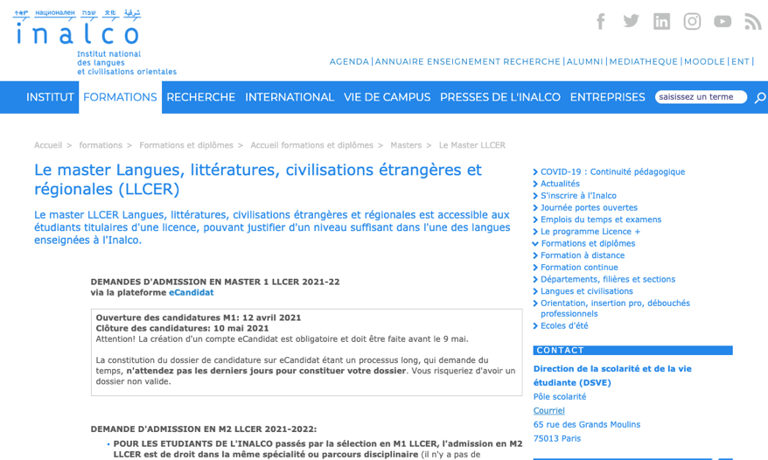Open the RSS feed icon
The height and width of the screenshot is (460, 768).
coord(753,22)
